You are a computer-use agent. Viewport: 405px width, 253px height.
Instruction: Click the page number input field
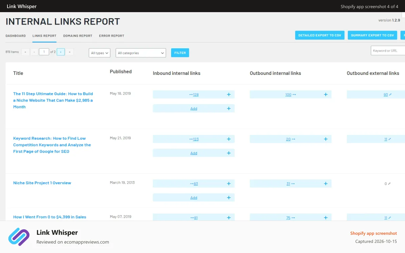[44, 52]
